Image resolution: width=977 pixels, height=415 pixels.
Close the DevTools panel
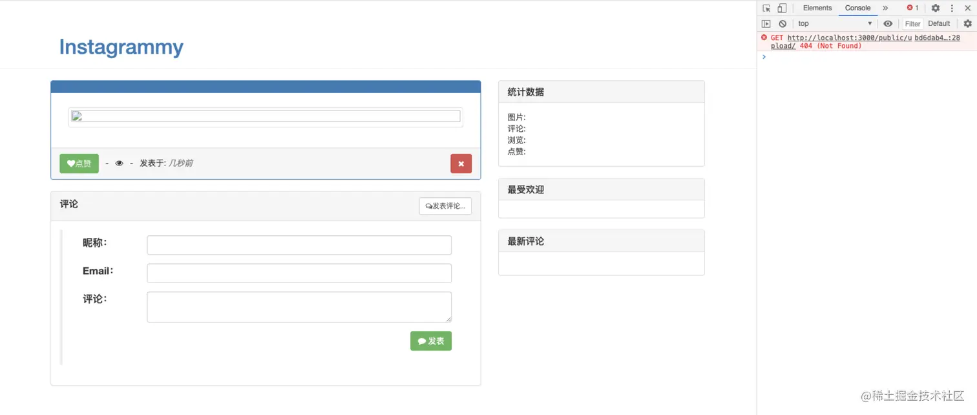pos(967,8)
